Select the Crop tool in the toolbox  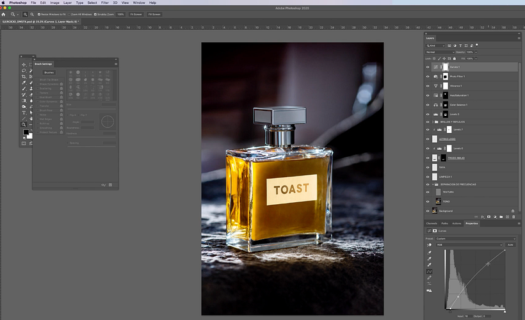(x=24, y=77)
